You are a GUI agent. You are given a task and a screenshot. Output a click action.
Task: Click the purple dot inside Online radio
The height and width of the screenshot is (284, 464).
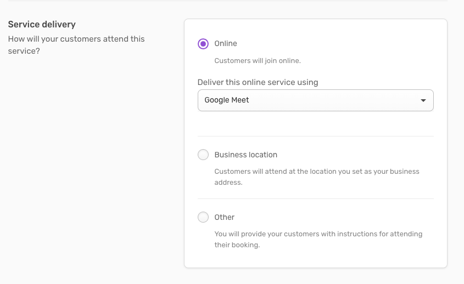click(x=203, y=44)
